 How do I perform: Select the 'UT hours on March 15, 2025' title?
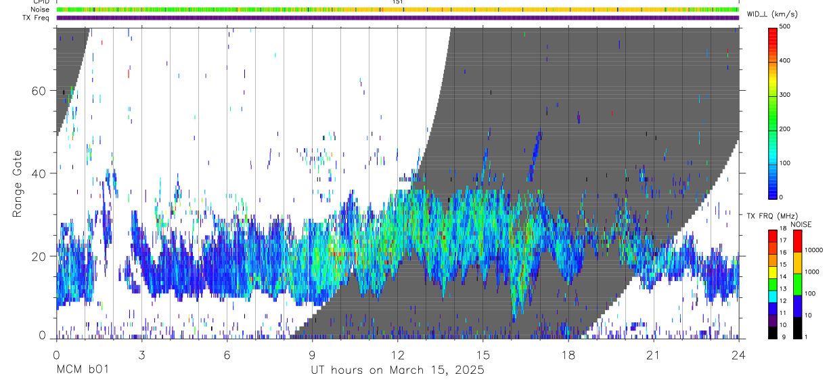[397, 370]
